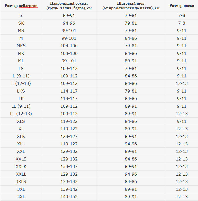
Task: Click the 3XLS size label
Action: click(x=21, y=182)
